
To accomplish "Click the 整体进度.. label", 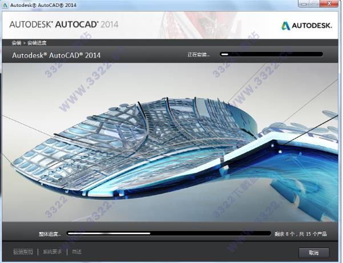I will click(50, 234).
